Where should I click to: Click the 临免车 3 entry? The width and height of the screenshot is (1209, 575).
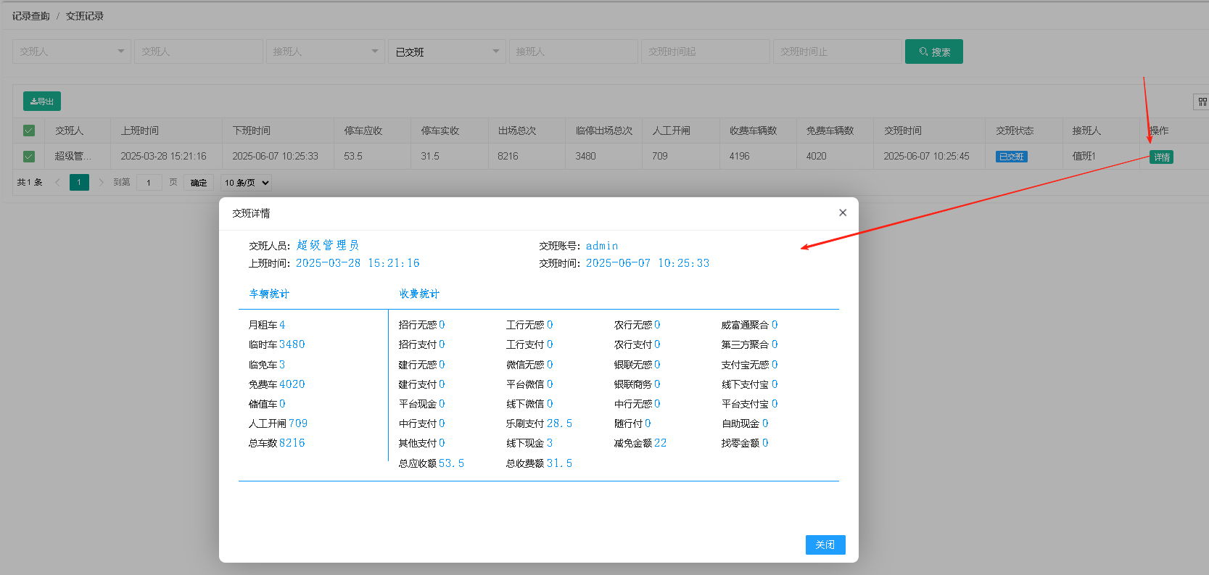tap(267, 365)
